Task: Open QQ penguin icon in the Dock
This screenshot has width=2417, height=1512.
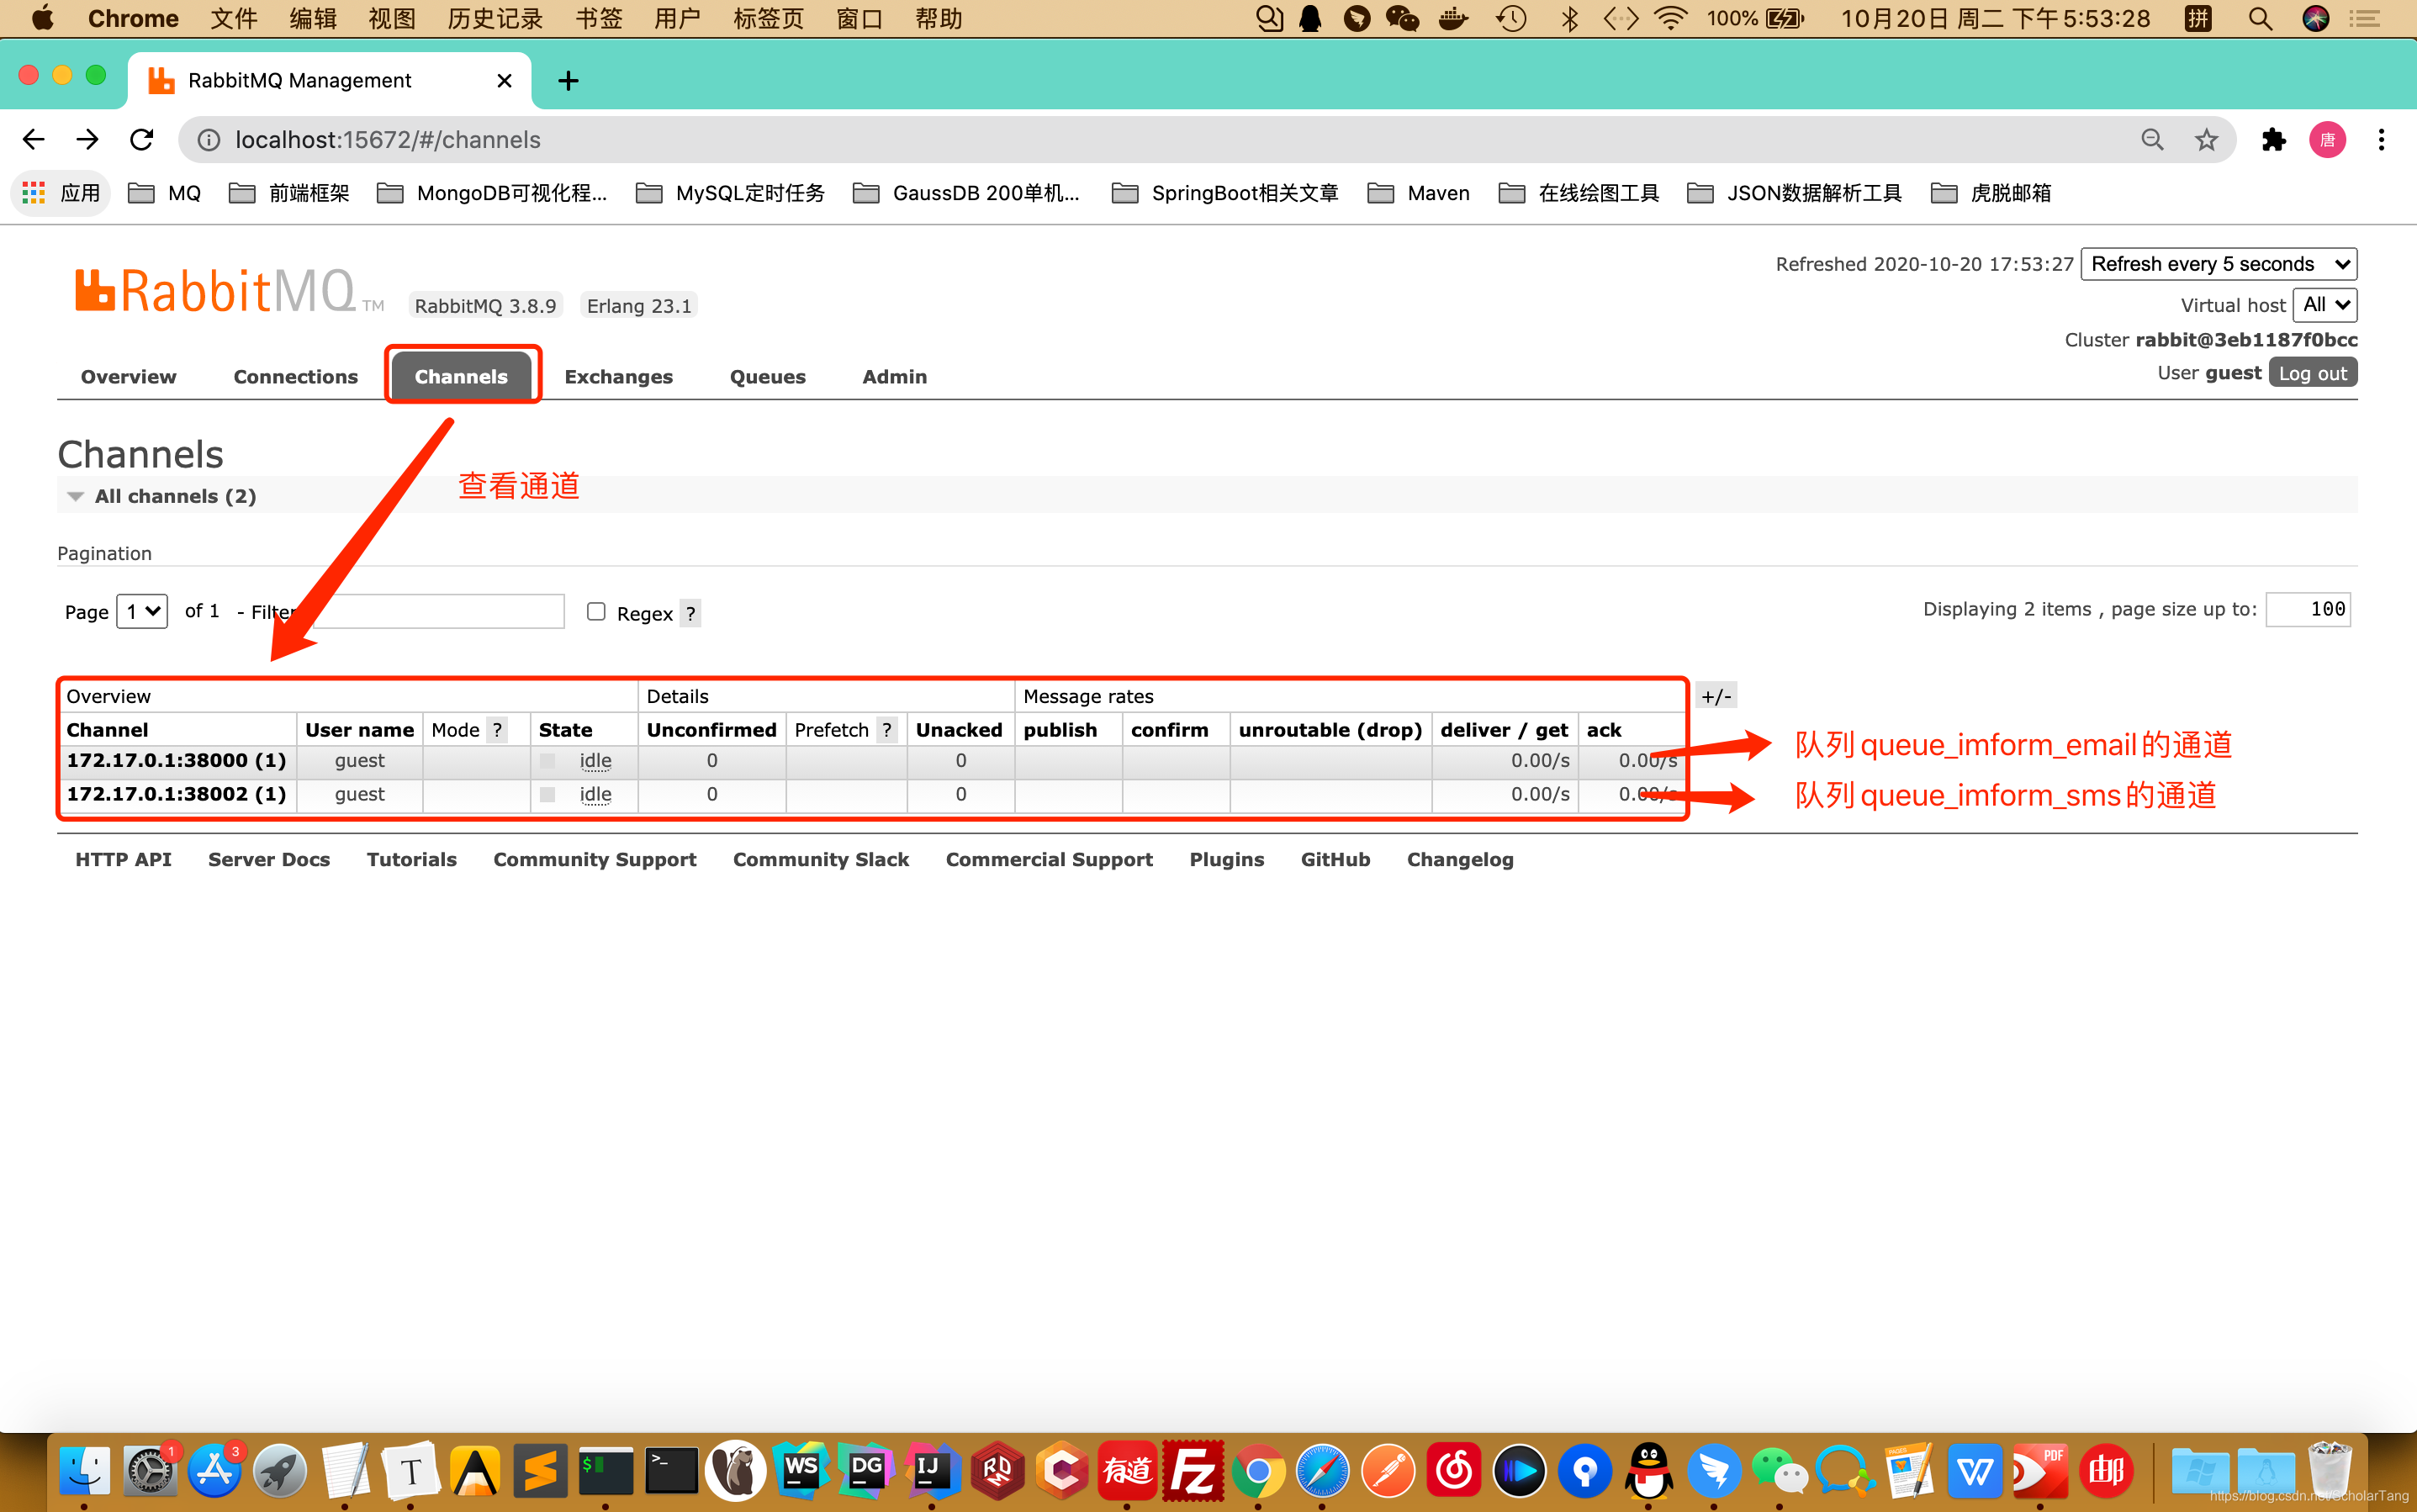Action: pos(1648,1470)
